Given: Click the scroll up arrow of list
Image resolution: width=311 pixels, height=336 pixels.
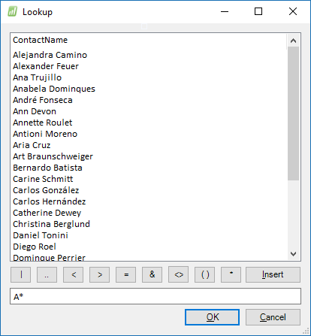Looking at the screenshot, I should pyautogui.click(x=293, y=41).
